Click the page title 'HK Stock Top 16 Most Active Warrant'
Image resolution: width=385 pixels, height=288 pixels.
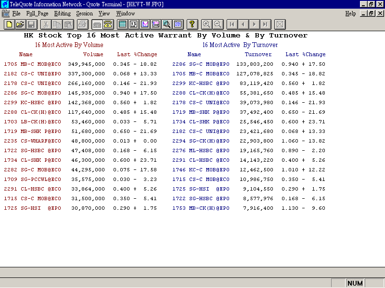107,36
